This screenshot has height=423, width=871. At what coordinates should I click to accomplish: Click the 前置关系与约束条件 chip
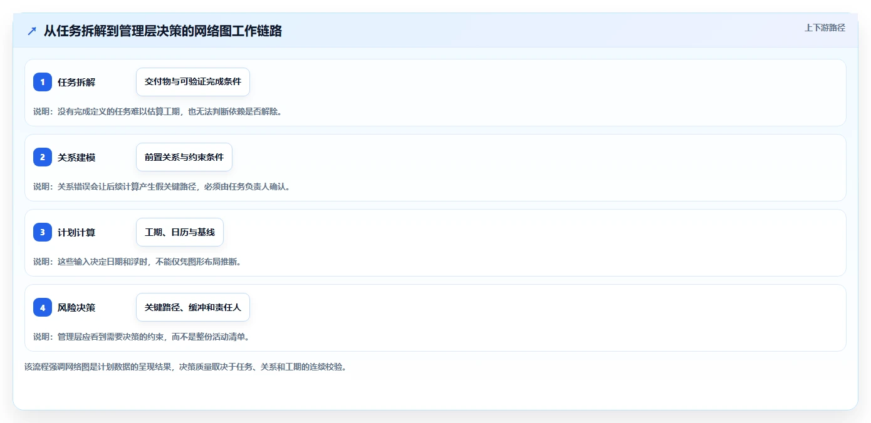(x=184, y=157)
